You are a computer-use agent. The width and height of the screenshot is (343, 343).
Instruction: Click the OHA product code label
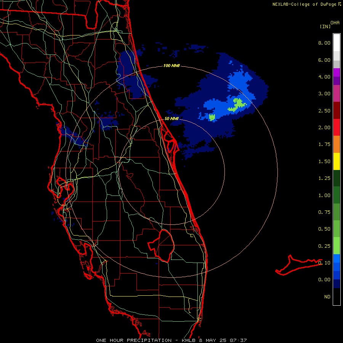[335, 22]
